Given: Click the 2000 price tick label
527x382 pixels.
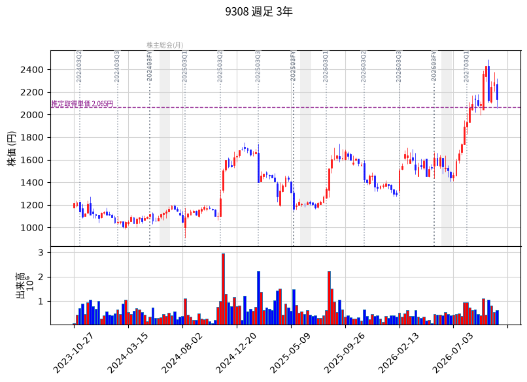Looking at the screenshot, I should pos(32,115).
